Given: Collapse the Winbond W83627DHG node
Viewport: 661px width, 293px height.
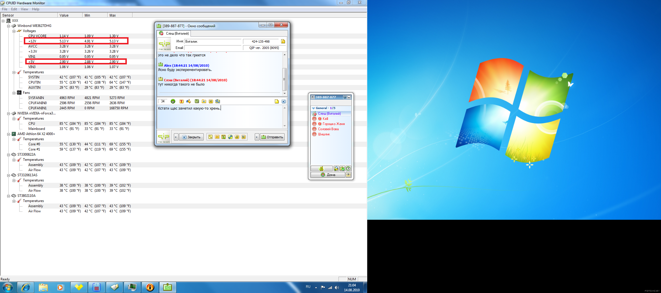Looking at the screenshot, I should [8, 26].
